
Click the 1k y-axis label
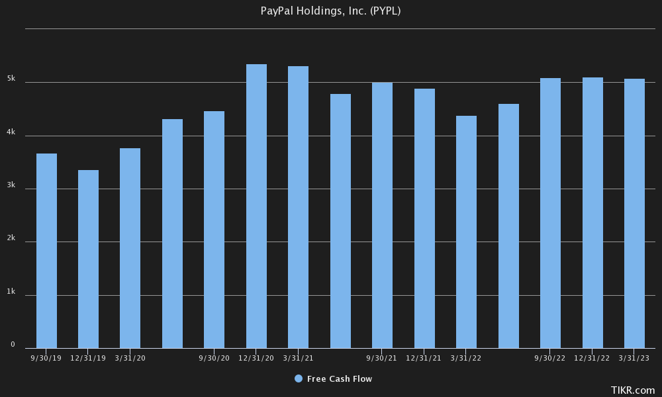pyautogui.click(x=11, y=292)
